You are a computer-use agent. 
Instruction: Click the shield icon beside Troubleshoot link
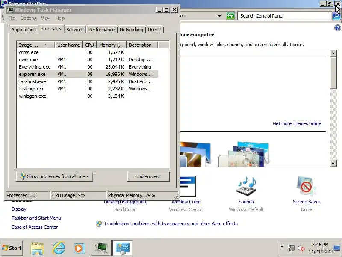pos(99,224)
